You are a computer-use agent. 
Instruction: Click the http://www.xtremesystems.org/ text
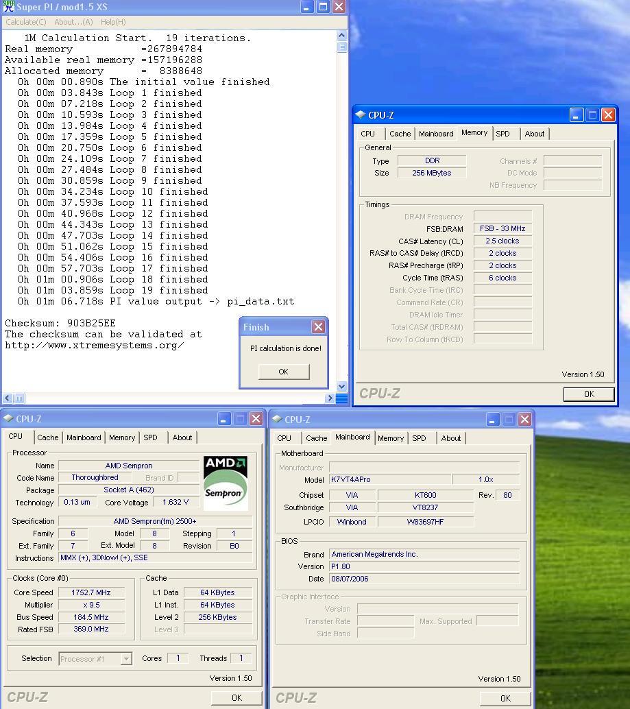pyautogui.click(x=94, y=346)
